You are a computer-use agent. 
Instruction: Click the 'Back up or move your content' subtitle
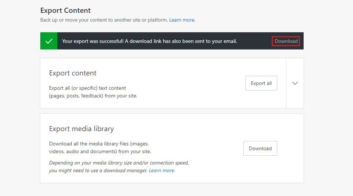click(104, 20)
